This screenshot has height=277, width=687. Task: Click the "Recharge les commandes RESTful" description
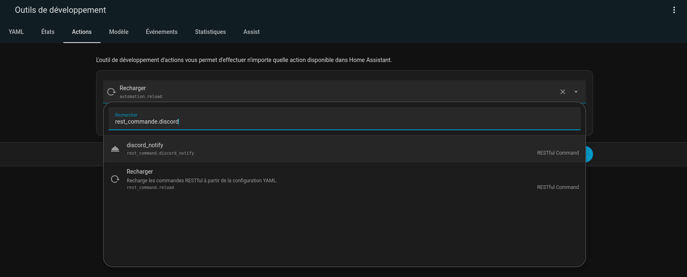[x=202, y=181]
